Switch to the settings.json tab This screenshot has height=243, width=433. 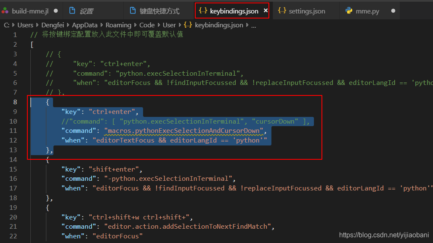point(308,11)
